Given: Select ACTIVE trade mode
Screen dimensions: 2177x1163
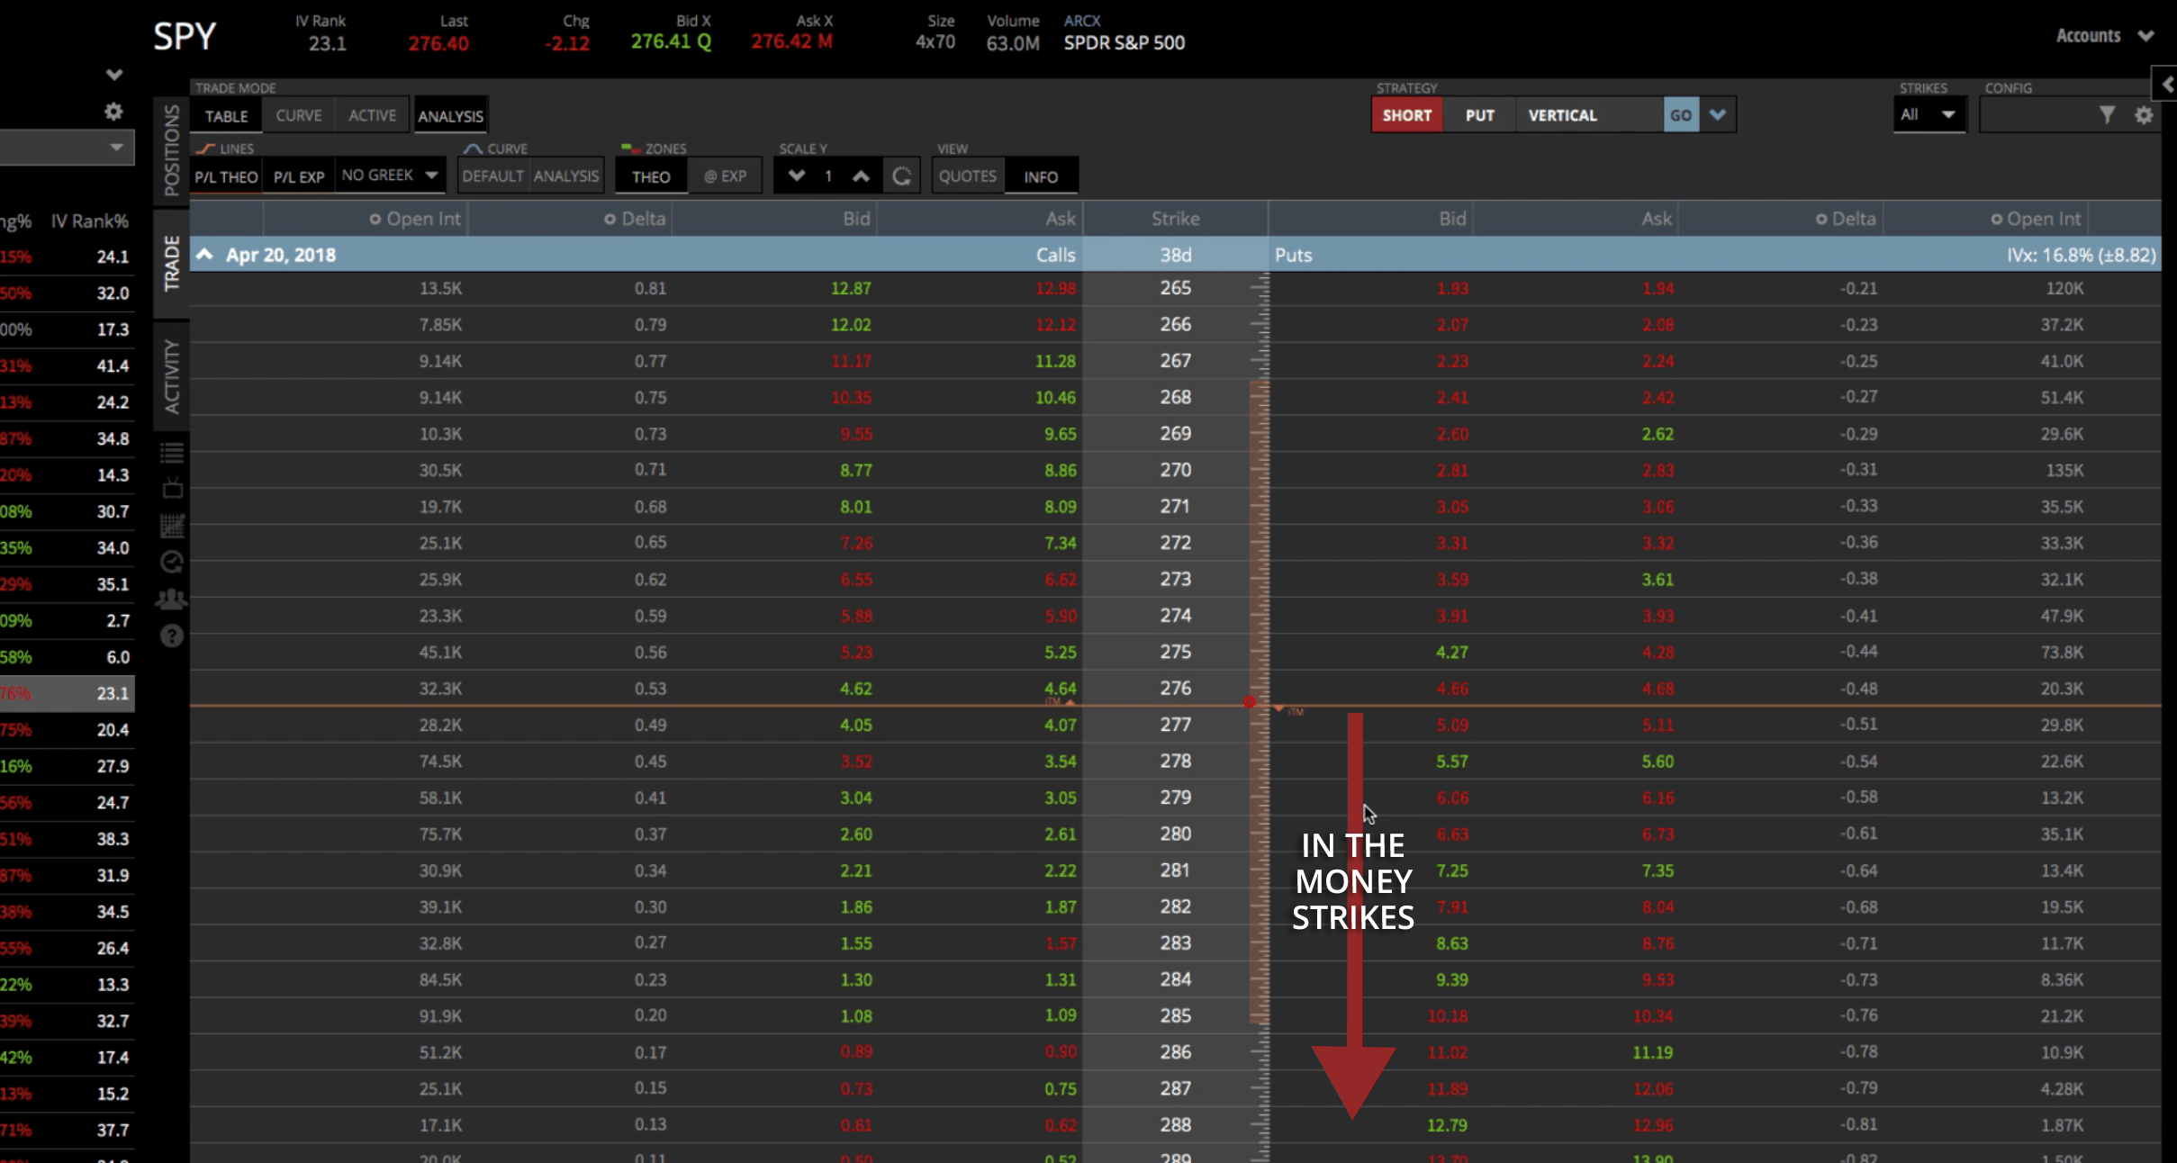Looking at the screenshot, I should pyautogui.click(x=372, y=116).
